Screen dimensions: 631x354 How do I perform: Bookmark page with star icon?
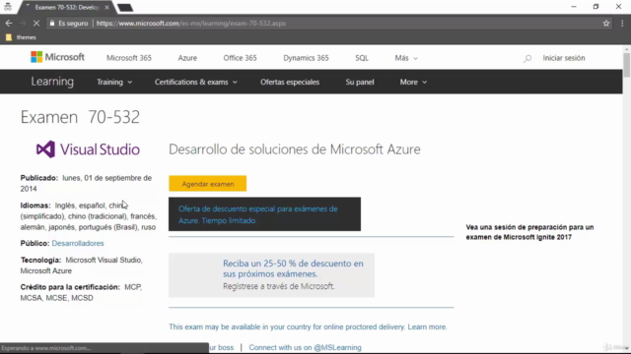606,24
